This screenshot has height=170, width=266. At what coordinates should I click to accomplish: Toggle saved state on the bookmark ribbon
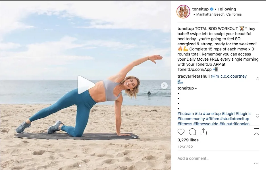[256, 131]
